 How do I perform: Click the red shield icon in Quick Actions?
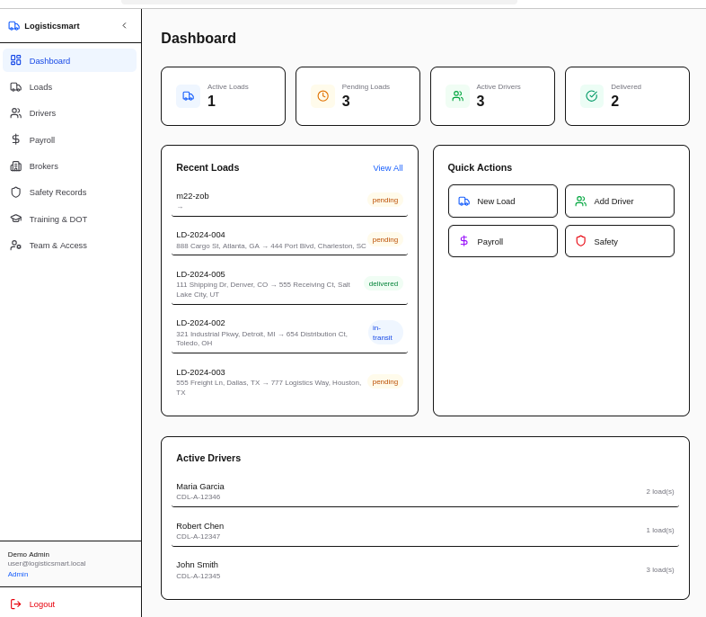[x=581, y=241]
